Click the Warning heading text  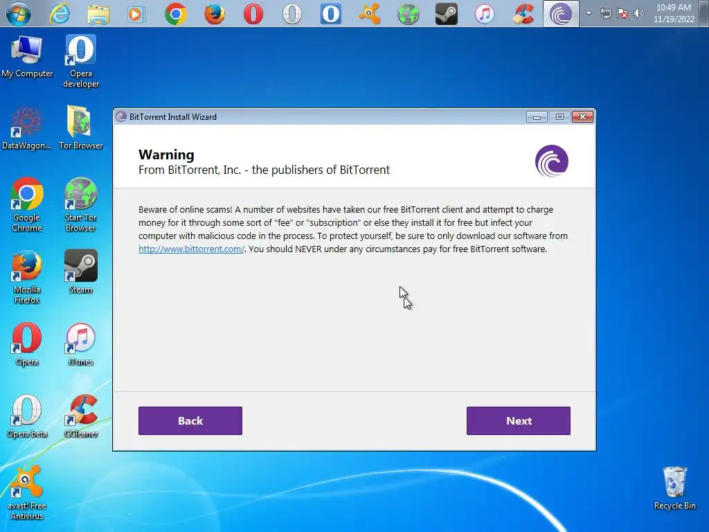click(166, 154)
